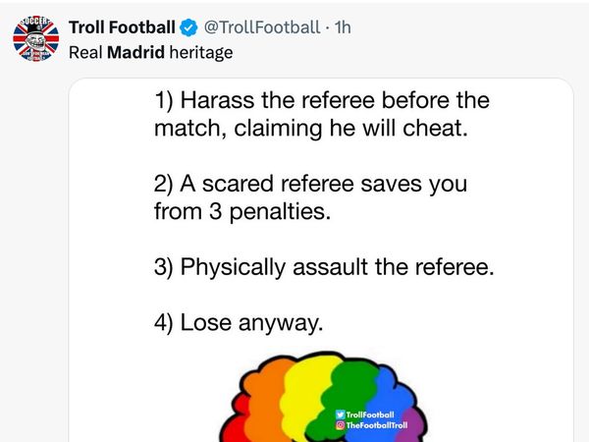Click the TheFootballTroll watermark text
The image size is (589, 442).
click(377, 425)
